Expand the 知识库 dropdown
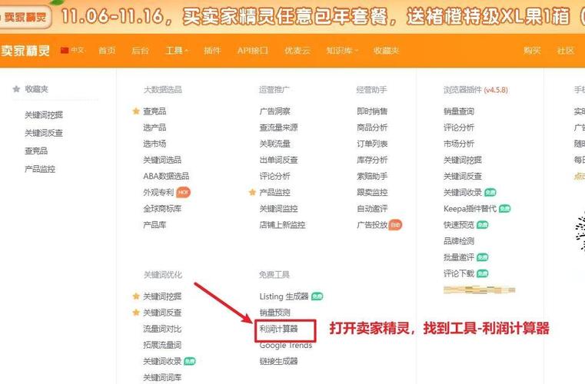 [x=342, y=51]
